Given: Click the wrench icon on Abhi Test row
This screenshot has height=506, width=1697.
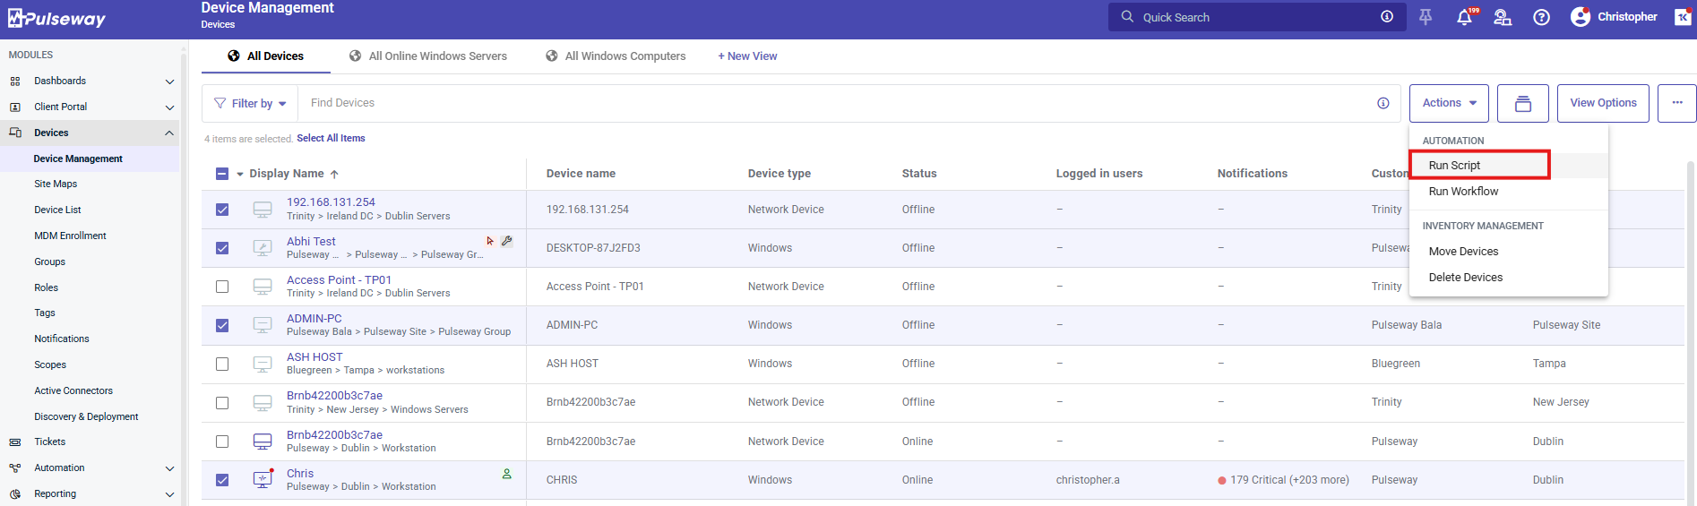Looking at the screenshot, I should pos(507,241).
